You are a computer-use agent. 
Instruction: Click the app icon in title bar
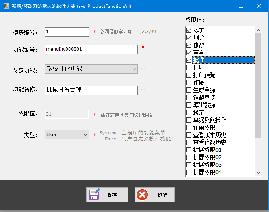(6, 6)
